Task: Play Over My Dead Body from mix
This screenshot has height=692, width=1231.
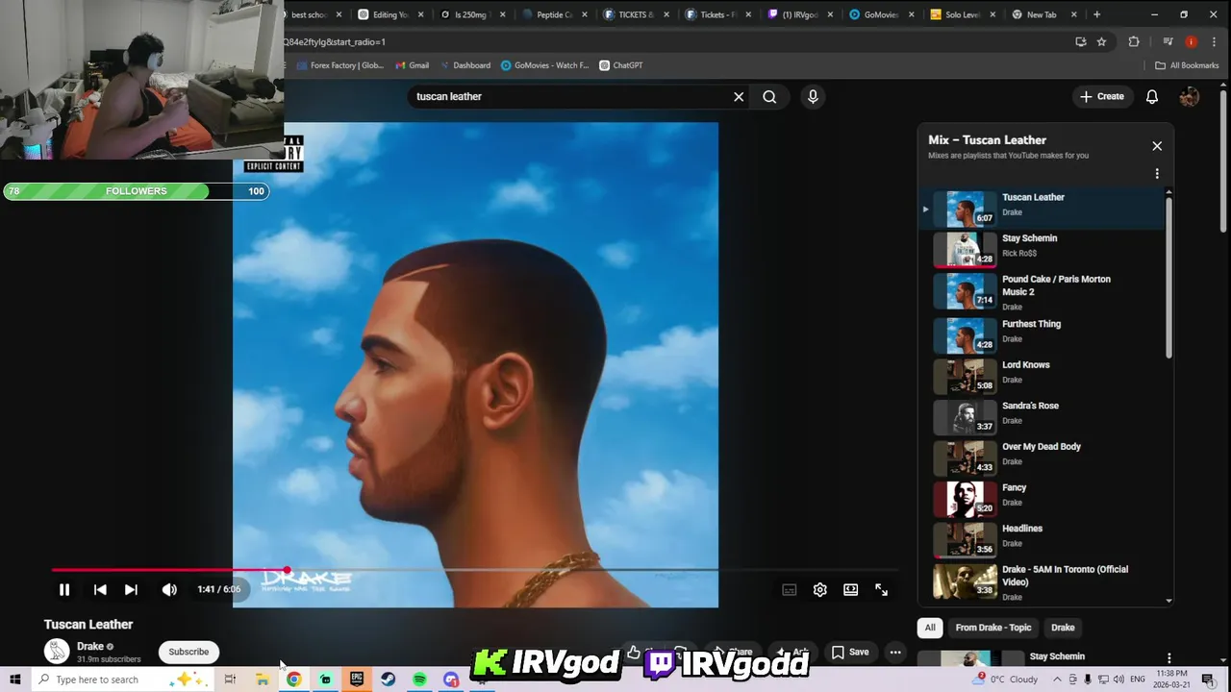Action: 1041,457
